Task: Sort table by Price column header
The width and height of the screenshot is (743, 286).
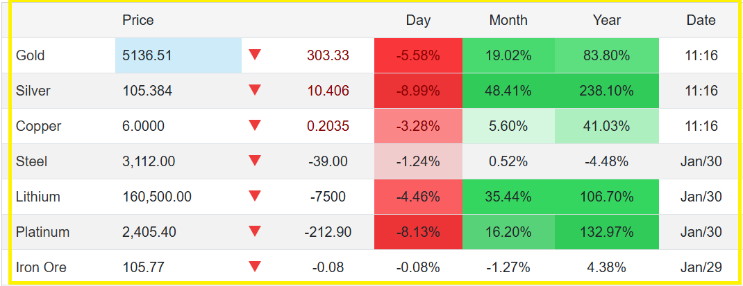Action: 137,20
